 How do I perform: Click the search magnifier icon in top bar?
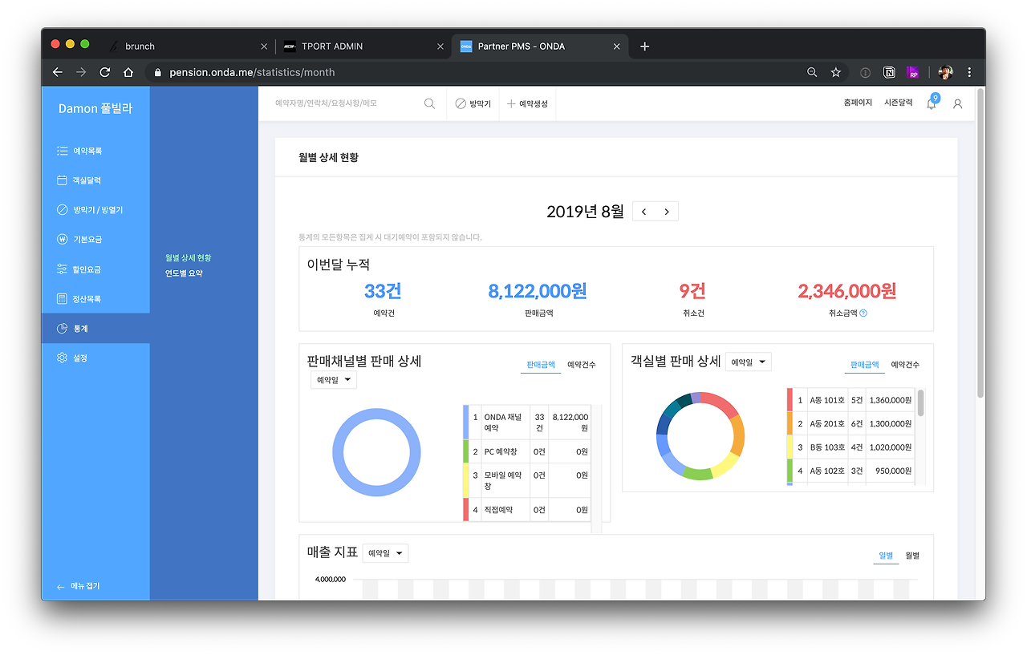[429, 103]
